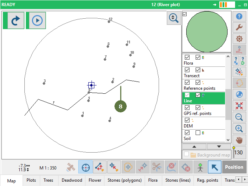The image size is (248, 186).
Task: Click the satellite GPS icon
Action: click(71, 167)
